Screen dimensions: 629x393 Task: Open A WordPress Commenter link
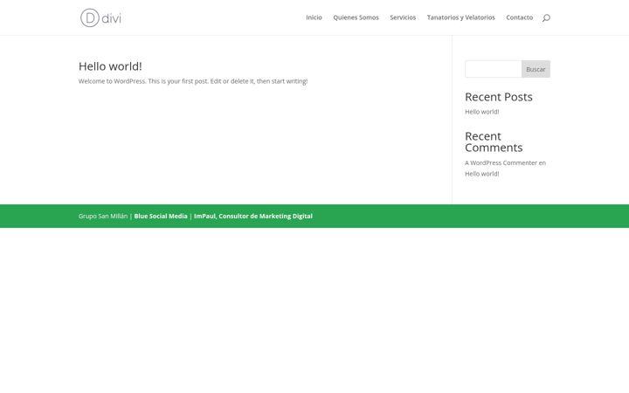click(501, 162)
